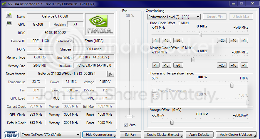Click the Device ID field 10DE - 11C0
This screenshot has height=139, width=260.
click(40, 41)
